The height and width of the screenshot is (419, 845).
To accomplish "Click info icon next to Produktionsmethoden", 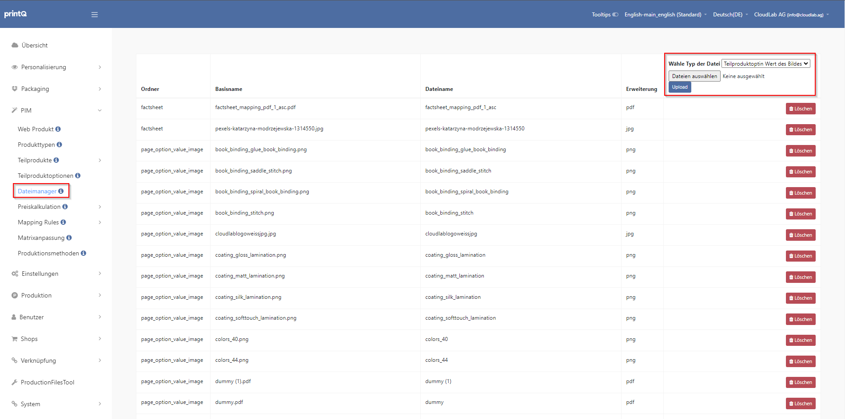I will (x=84, y=253).
